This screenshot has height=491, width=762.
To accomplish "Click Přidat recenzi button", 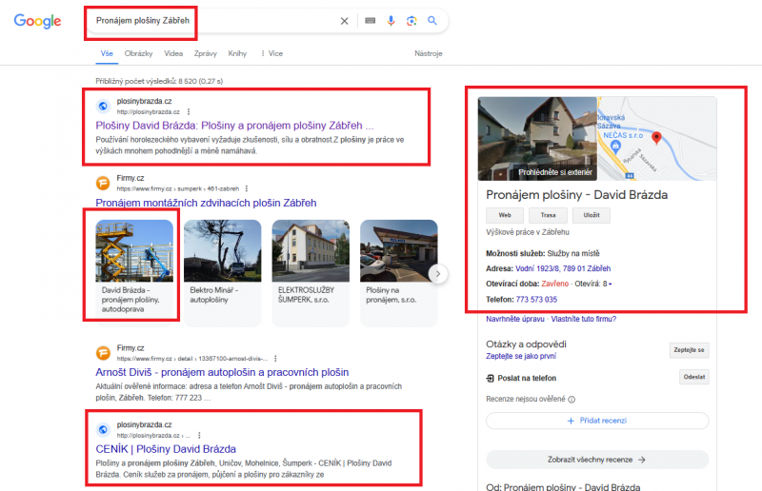I will [597, 421].
